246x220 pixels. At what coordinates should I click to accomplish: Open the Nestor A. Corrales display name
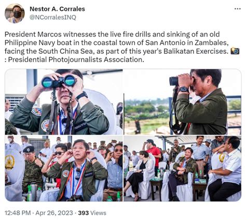coord(57,9)
